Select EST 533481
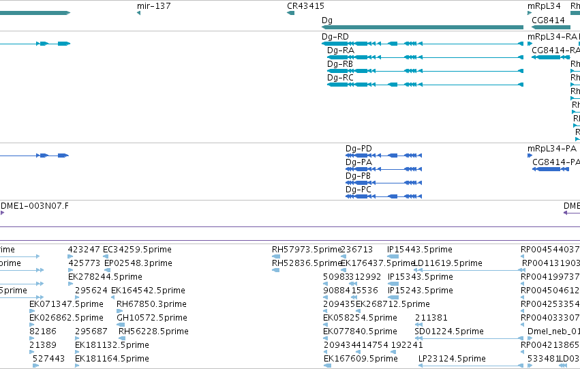Image resolution: width=580 pixels, height=369 pixels. (543, 359)
